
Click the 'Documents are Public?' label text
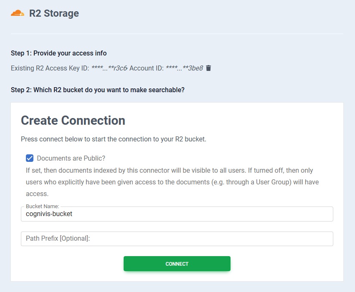coord(71,158)
